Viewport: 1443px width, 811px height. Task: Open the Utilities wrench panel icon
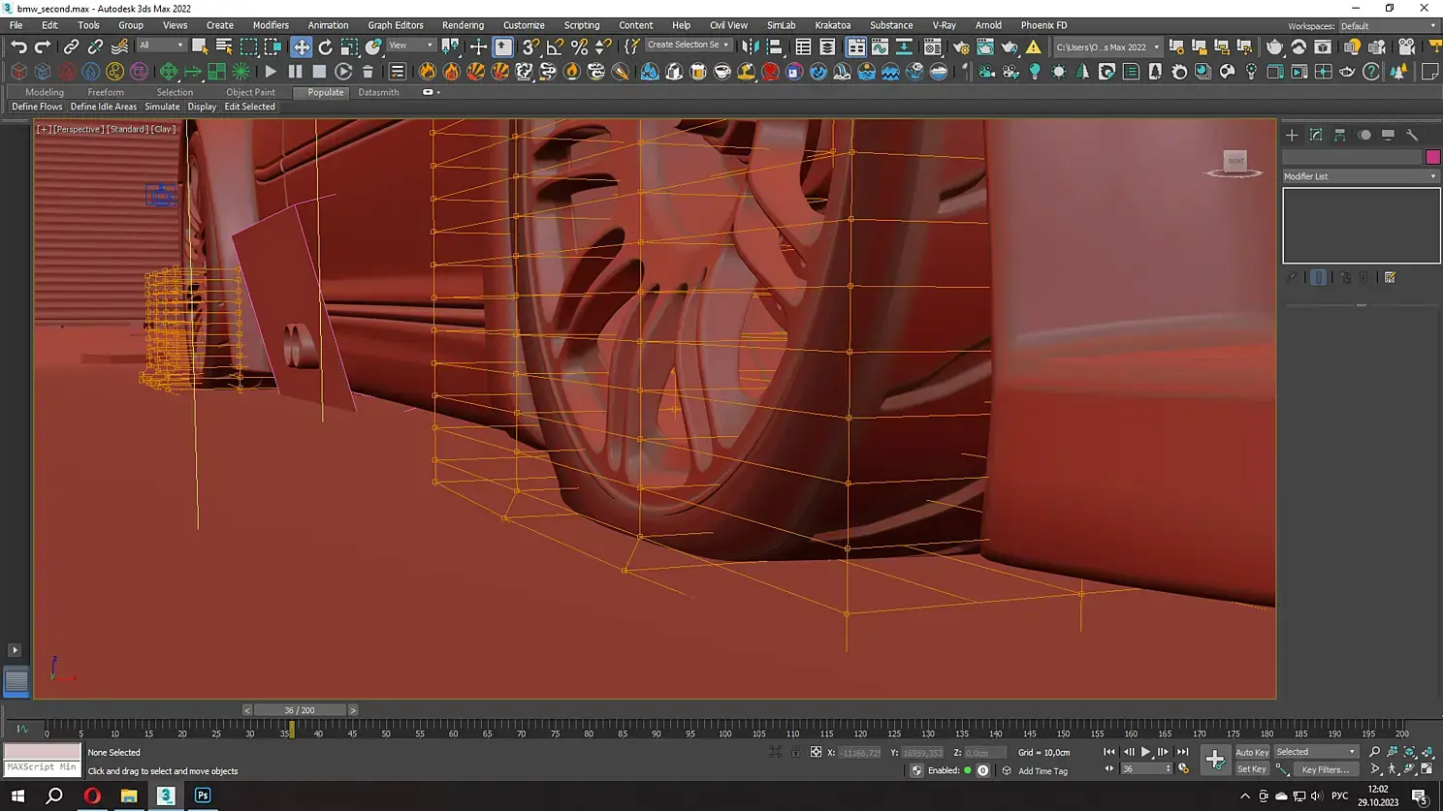pos(1412,135)
